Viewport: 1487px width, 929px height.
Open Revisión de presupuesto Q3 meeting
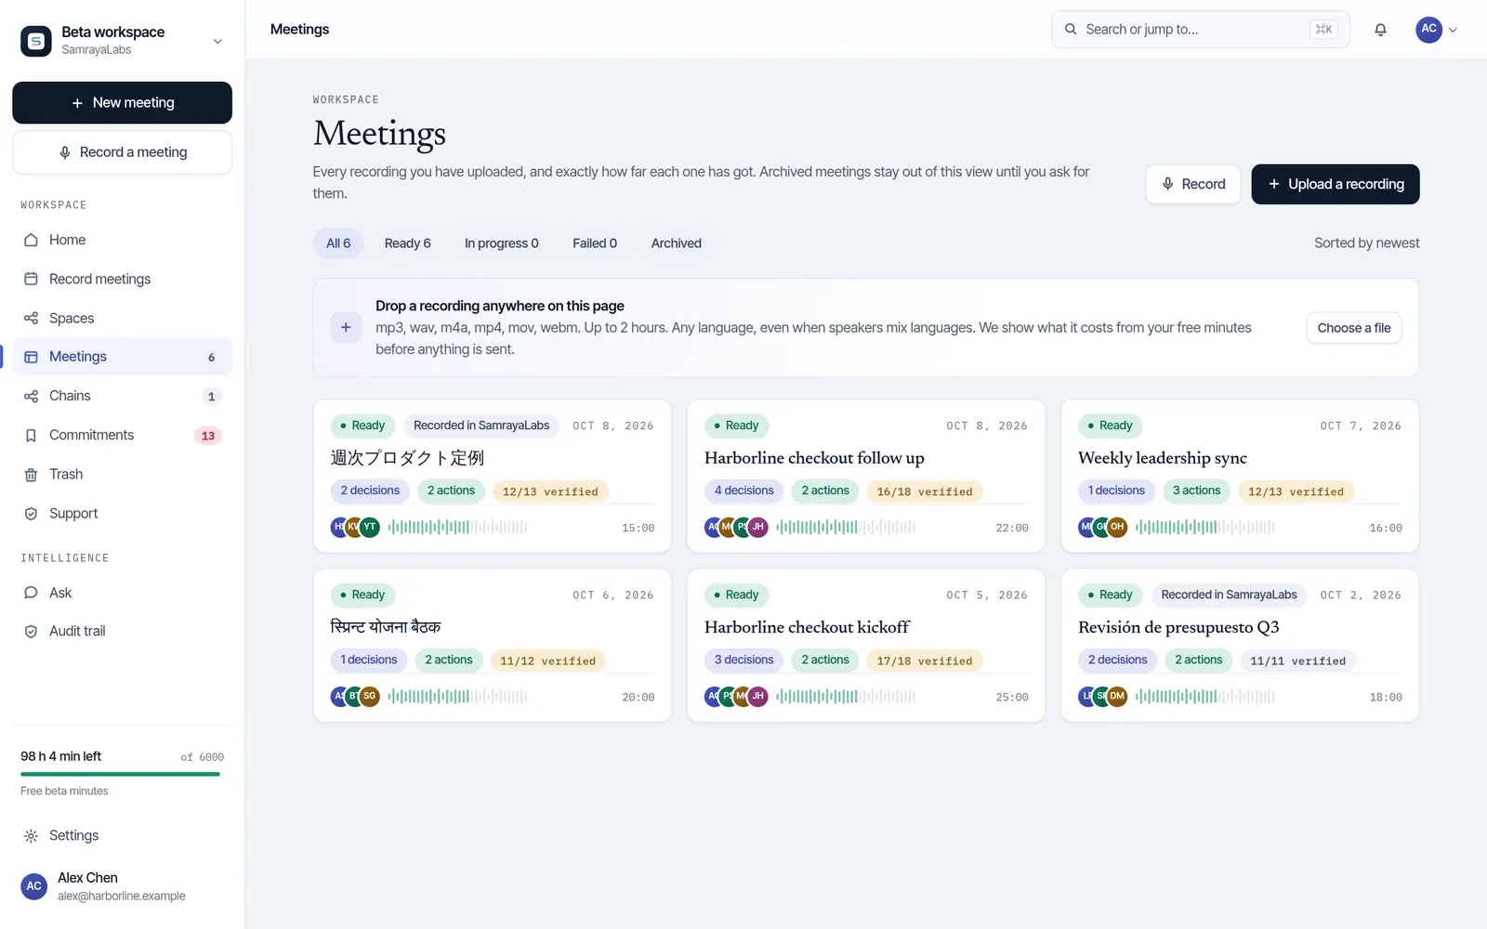click(x=1240, y=645)
